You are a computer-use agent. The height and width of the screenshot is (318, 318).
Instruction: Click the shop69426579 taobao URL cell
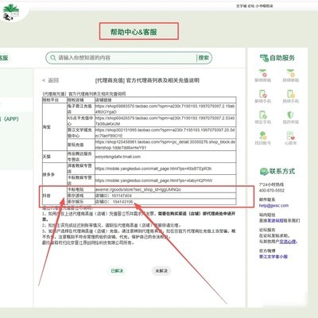165,121
